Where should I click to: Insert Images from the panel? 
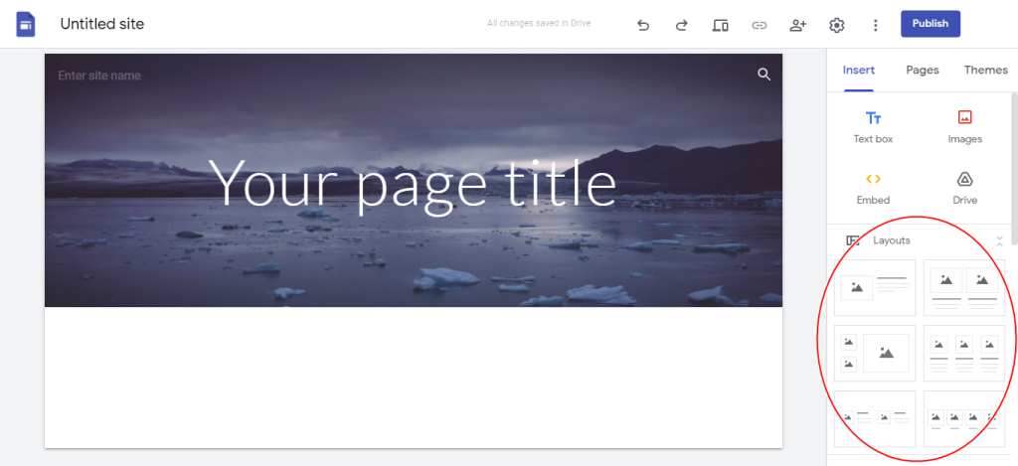964,126
